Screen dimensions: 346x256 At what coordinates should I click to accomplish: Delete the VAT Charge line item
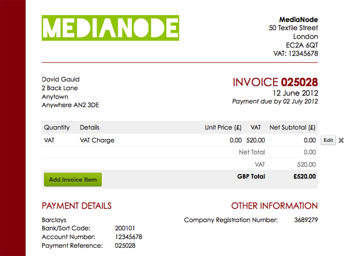coord(341,140)
